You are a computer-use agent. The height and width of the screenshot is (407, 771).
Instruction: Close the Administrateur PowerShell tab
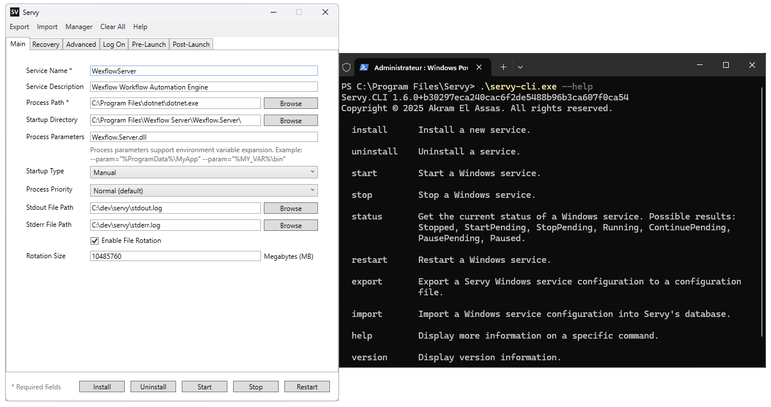point(479,67)
